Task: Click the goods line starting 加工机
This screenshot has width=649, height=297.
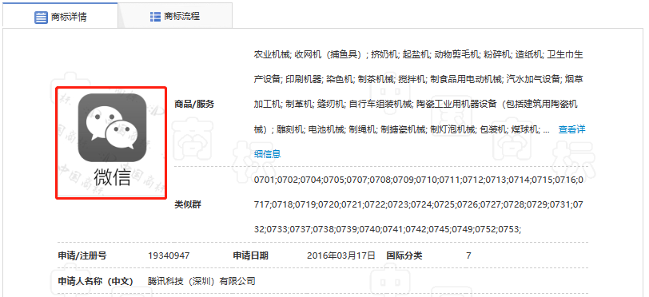Action: click(x=416, y=105)
